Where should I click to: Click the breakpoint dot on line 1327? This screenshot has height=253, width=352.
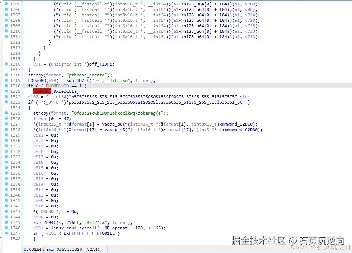pyautogui.click(x=6, y=124)
